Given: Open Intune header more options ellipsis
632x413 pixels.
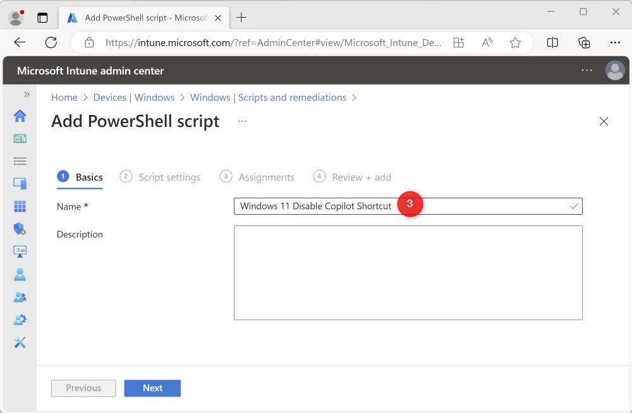Looking at the screenshot, I should click(x=587, y=70).
